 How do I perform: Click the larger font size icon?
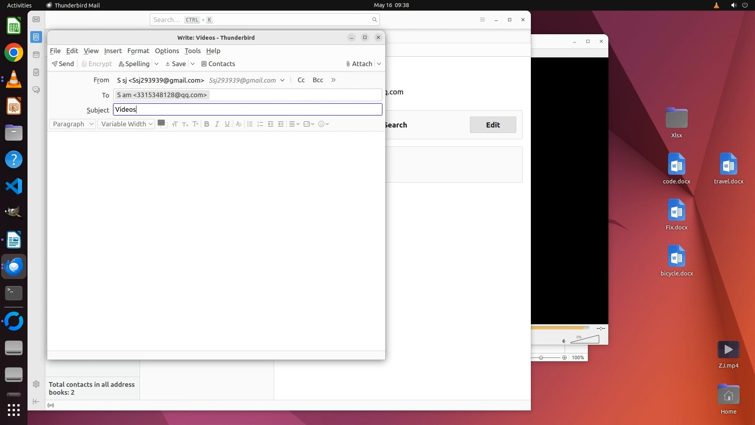195,124
